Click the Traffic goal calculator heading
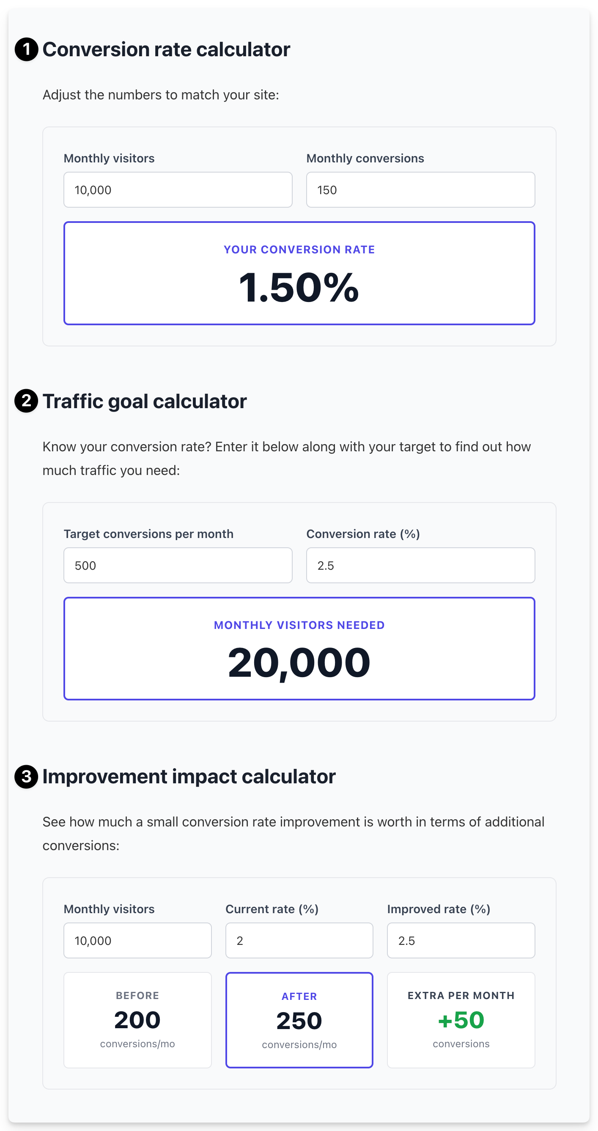598x1131 pixels. pyautogui.click(x=145, y=401)
